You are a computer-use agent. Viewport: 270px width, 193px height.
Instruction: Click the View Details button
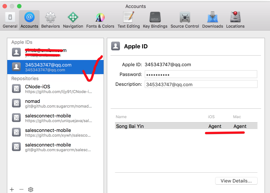pos(236,181)
